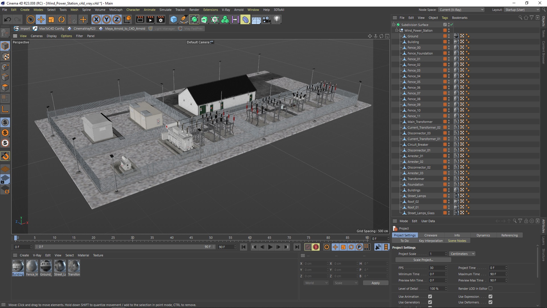Screen dimensions: 547x308
Task: Add a Cube primitive object
Action: click(174, 19)
